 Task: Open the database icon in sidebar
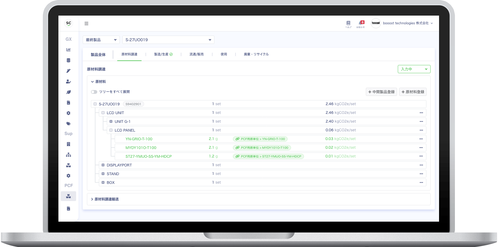point(68,60)
